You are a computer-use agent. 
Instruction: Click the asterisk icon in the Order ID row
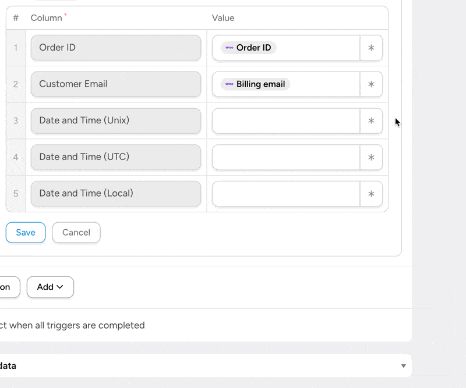[x=371, y=48]
